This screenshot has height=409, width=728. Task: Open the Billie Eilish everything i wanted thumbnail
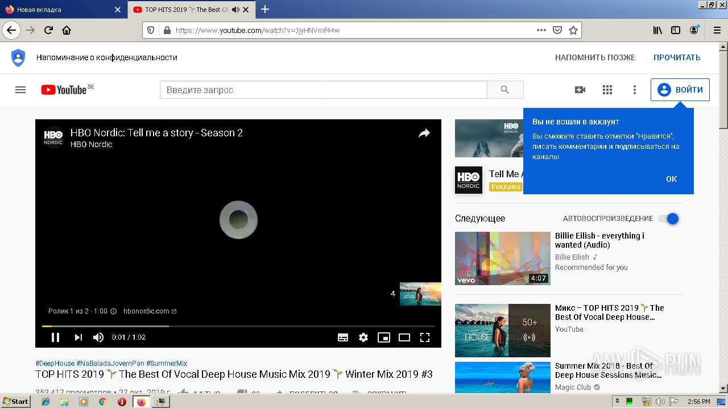[x=503, y=258]
